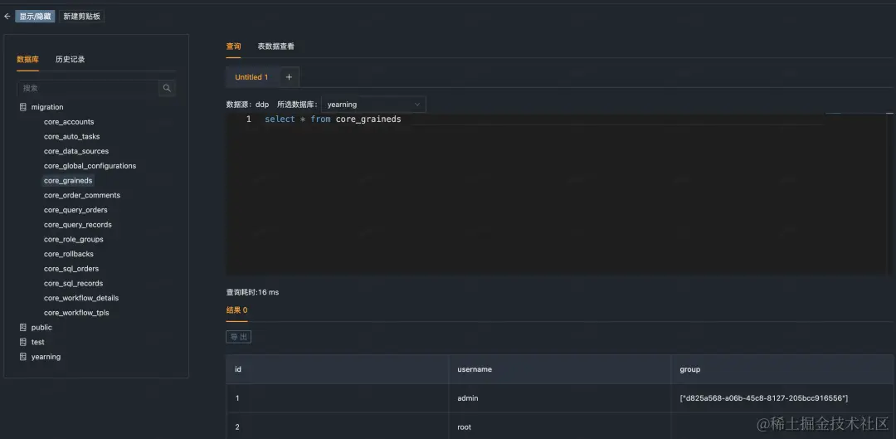Click the back arrow icon
Viewport: 896px width, 439px height.
(7, 17)
